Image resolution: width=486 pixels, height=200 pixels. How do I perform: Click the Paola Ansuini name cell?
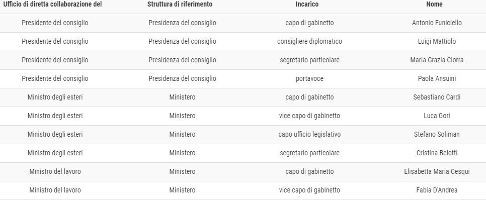[x=437, y=78]
